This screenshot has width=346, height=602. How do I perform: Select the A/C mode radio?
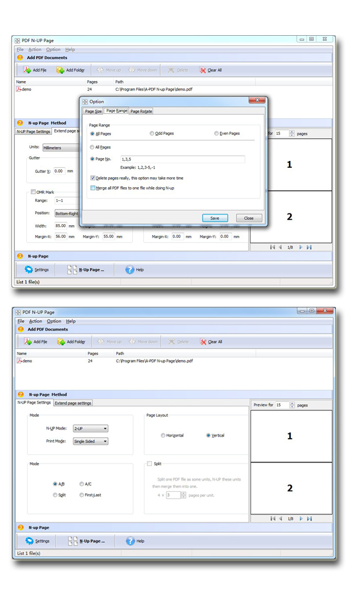coord(81,484)
